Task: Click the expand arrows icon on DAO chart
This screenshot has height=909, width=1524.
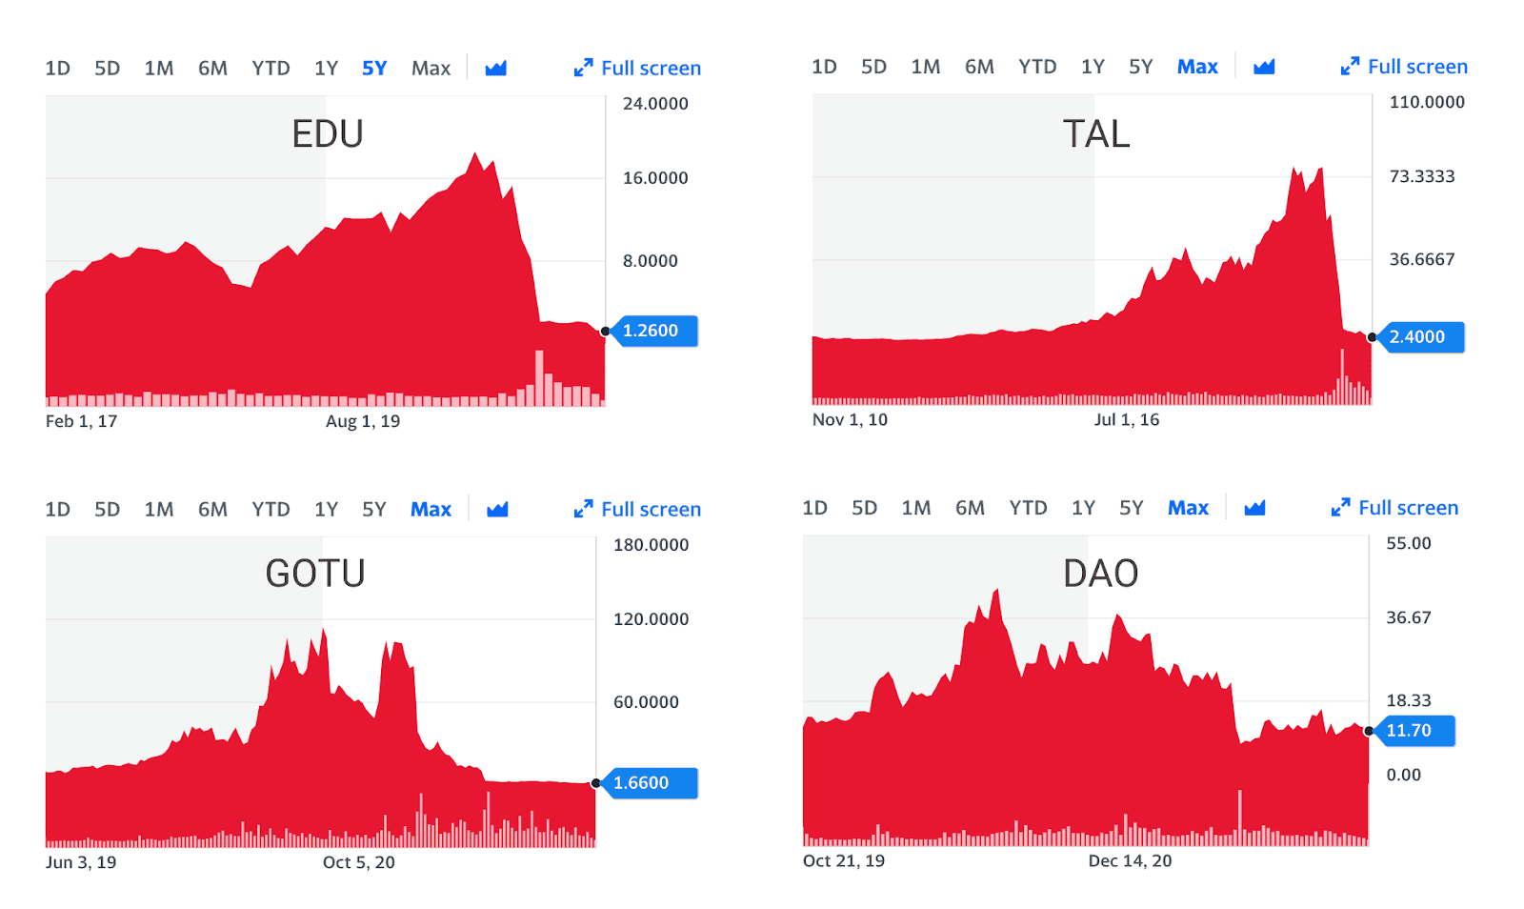Action: pos(1340,508)
